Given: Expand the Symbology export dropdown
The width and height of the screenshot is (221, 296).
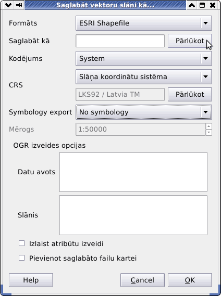Looking at the screenshot, I should click(x=144, y=112).
